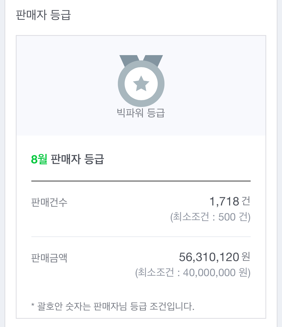Click the 1,718 sales count value
This screenshot has height=327, width=282.
pyautogui.click(x=224, y=201)
